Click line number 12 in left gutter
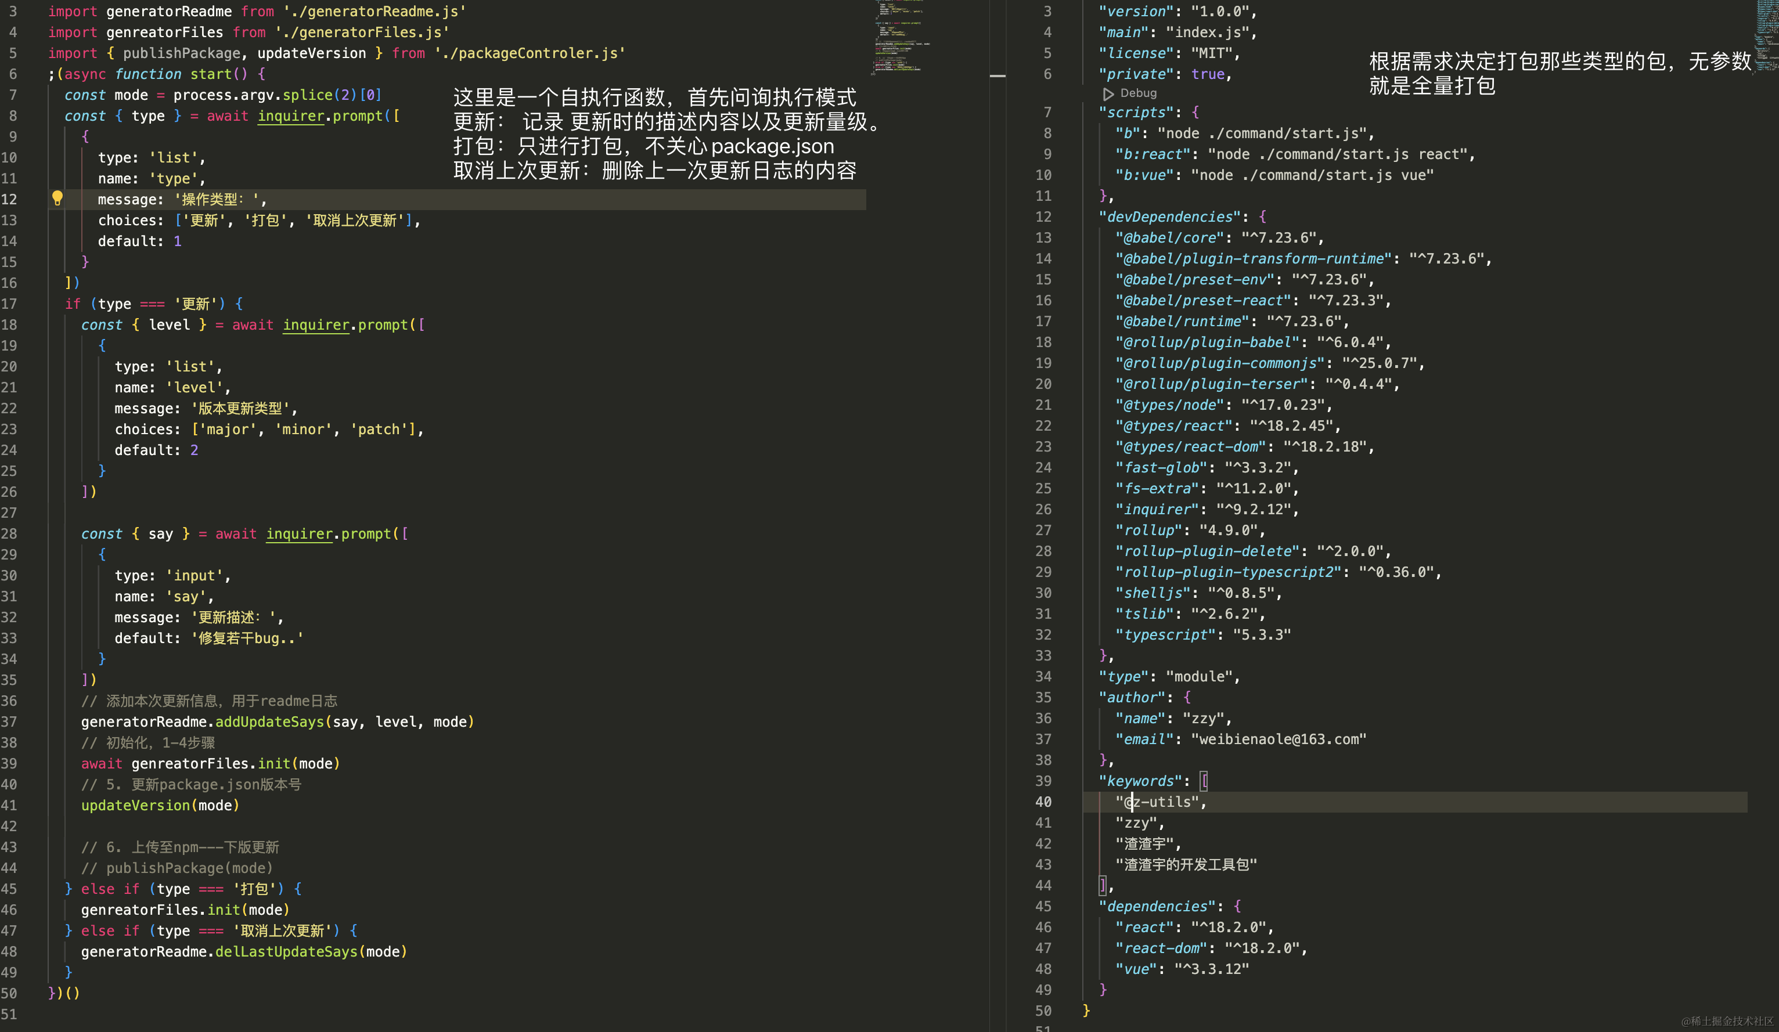1779x1032 pixels. click(x=9, y=200)
